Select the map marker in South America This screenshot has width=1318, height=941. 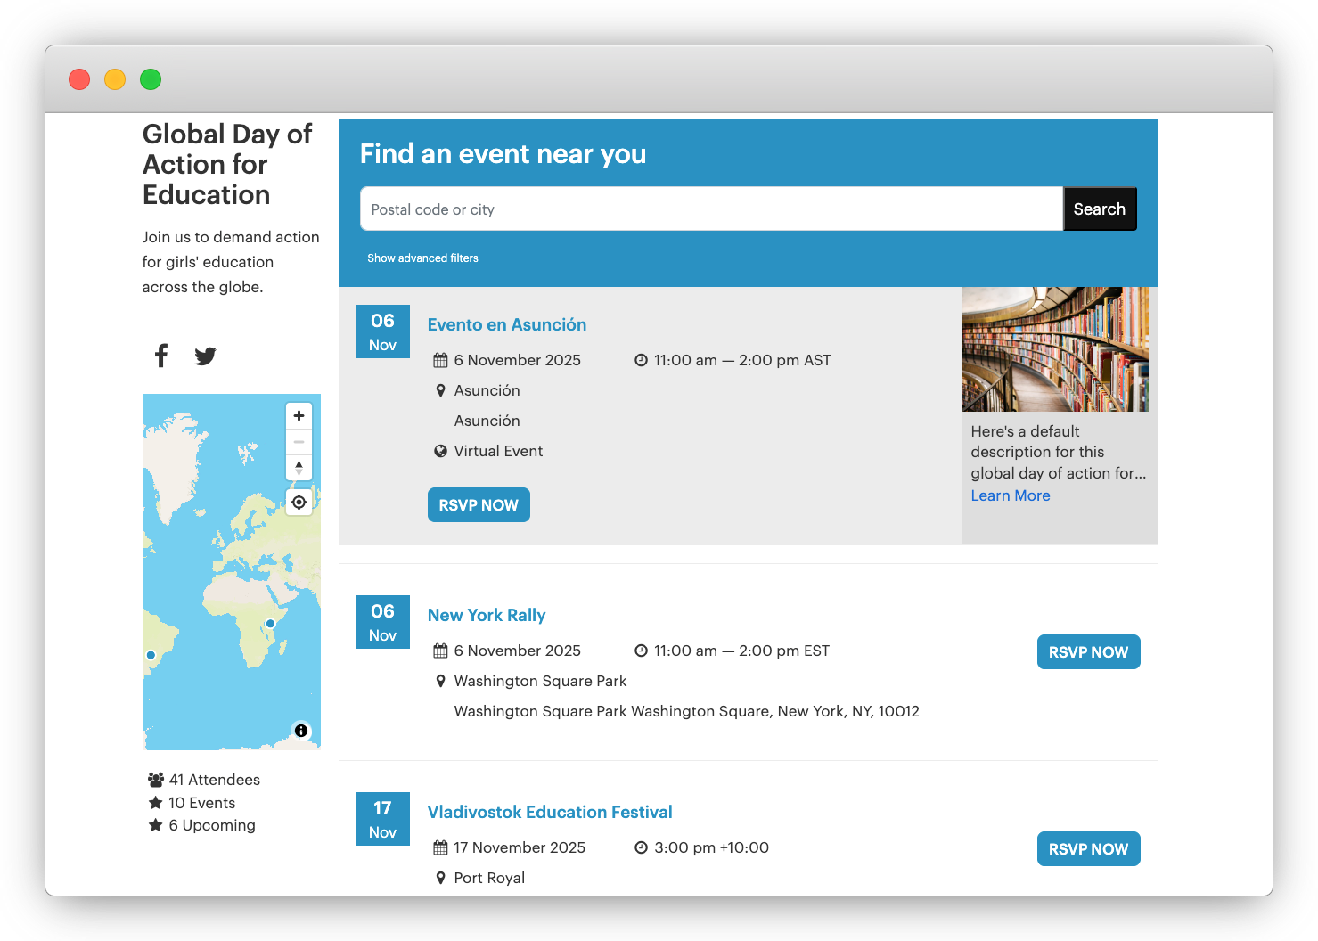point(151,655)
